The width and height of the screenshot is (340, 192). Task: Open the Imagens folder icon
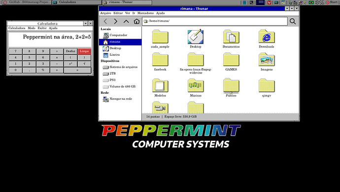(267, 59)
